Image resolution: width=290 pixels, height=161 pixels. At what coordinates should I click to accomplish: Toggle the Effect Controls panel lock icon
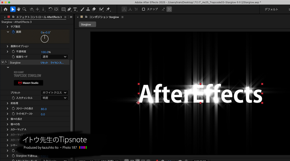pyautogui.click(x=13, y=17)
